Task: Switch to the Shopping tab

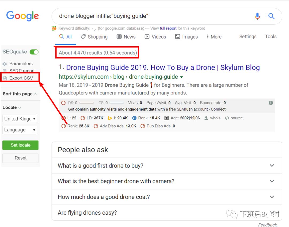Action: click(x=94, y=37)
